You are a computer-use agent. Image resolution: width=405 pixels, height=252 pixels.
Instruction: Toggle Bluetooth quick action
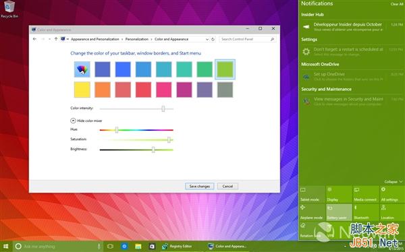click(365, 212)
